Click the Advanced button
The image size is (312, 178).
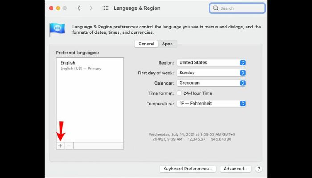click(236, 169)
